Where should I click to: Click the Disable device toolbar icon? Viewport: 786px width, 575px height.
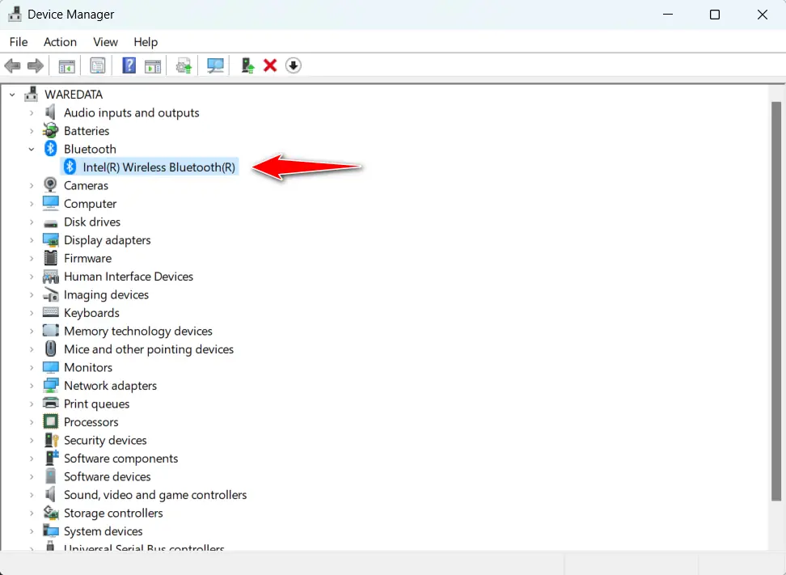click(x=293, y=66)
